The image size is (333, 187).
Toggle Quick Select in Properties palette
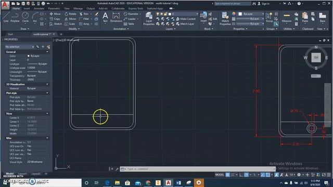48,47
